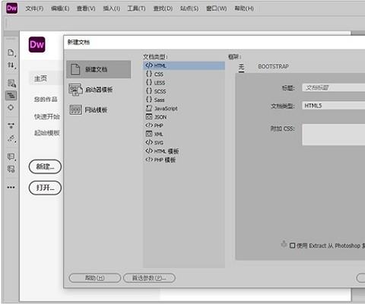Click the 首选参数(P)... button
The width and height of the screenshot is (365, 304).
pos(149,278)
